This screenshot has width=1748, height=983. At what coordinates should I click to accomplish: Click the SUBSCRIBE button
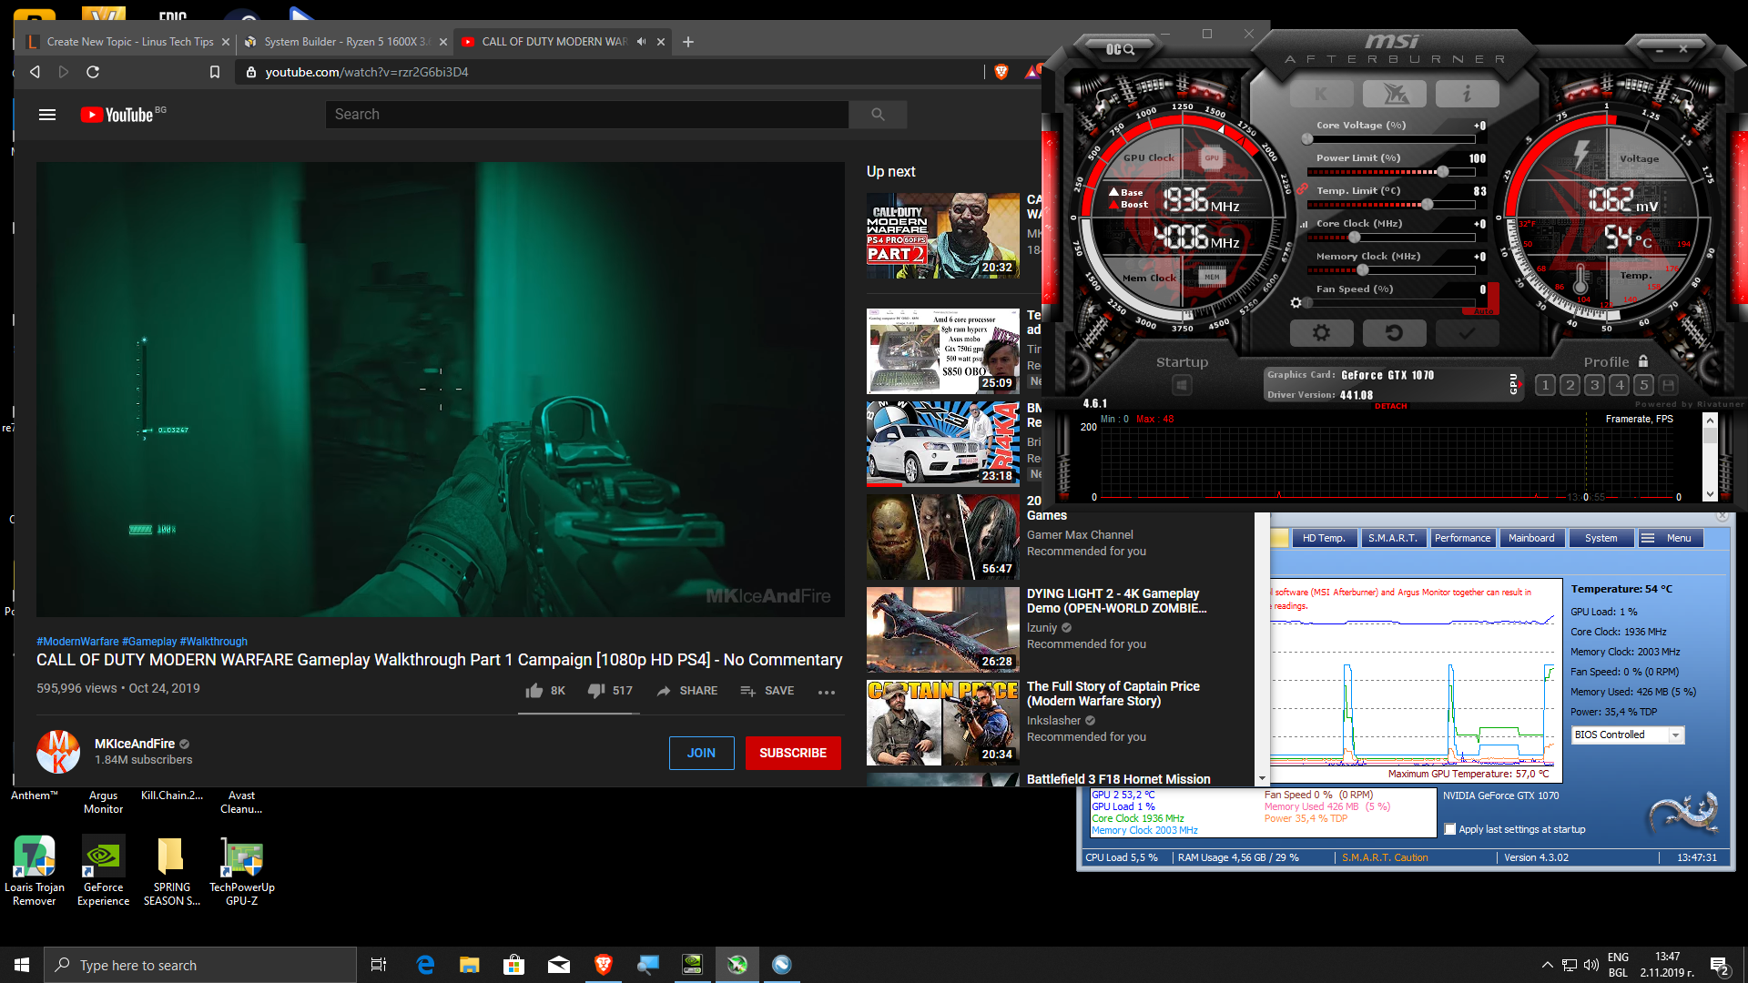coord(793,753)
